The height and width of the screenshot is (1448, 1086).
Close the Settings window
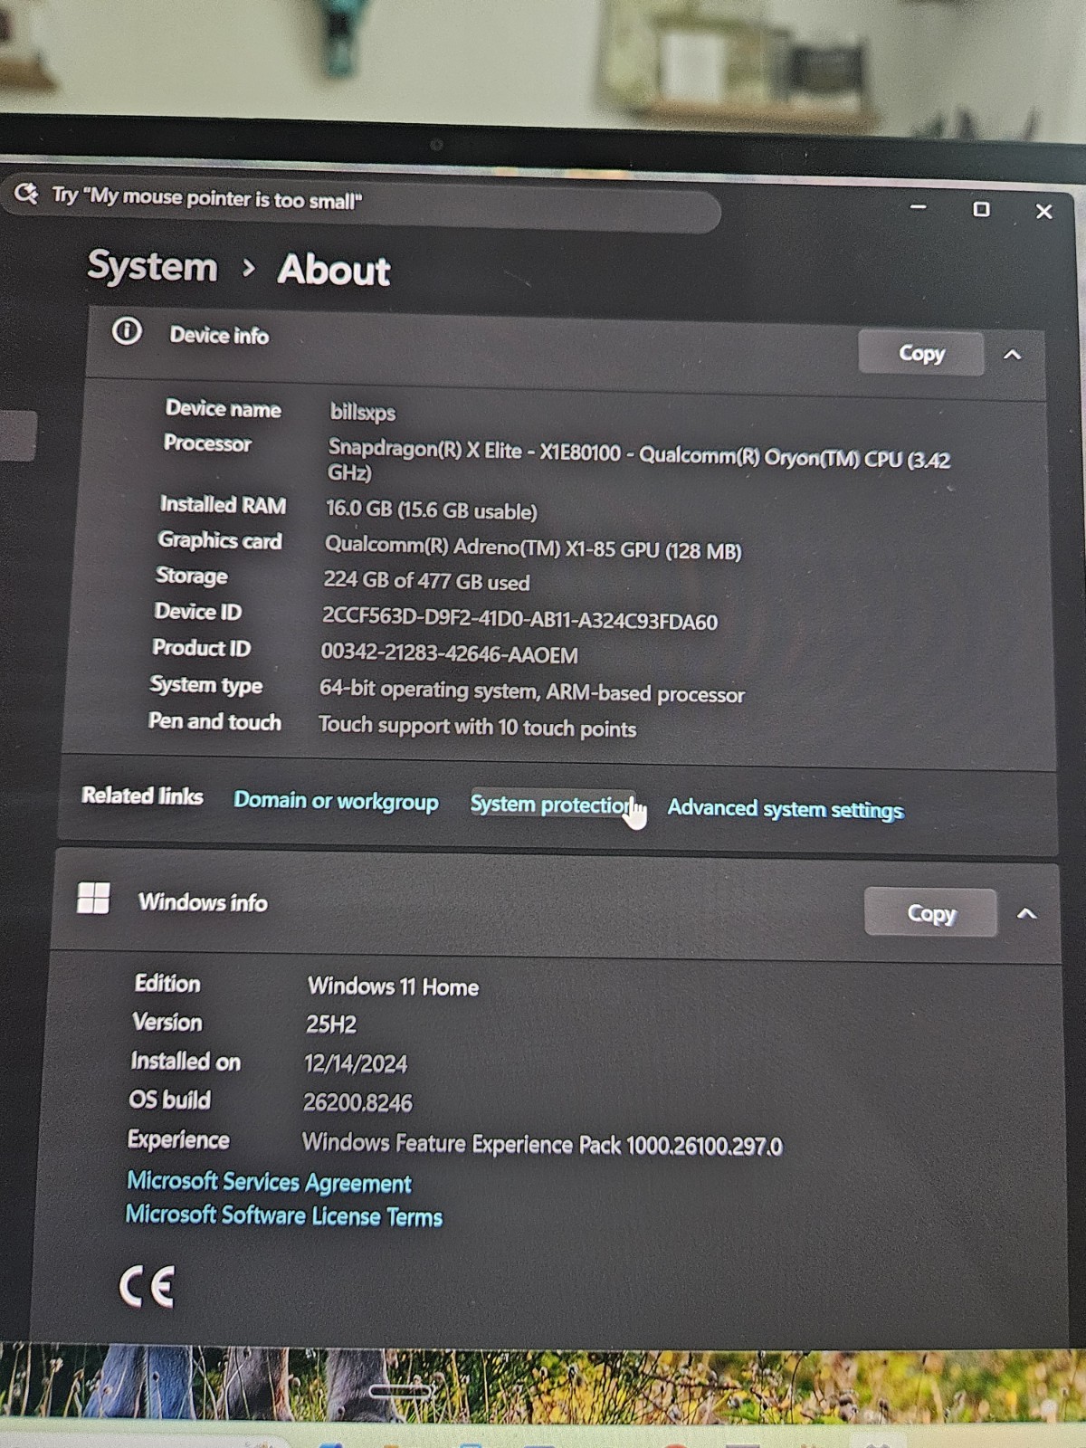pyautogui.click(x=1043, y=212)
